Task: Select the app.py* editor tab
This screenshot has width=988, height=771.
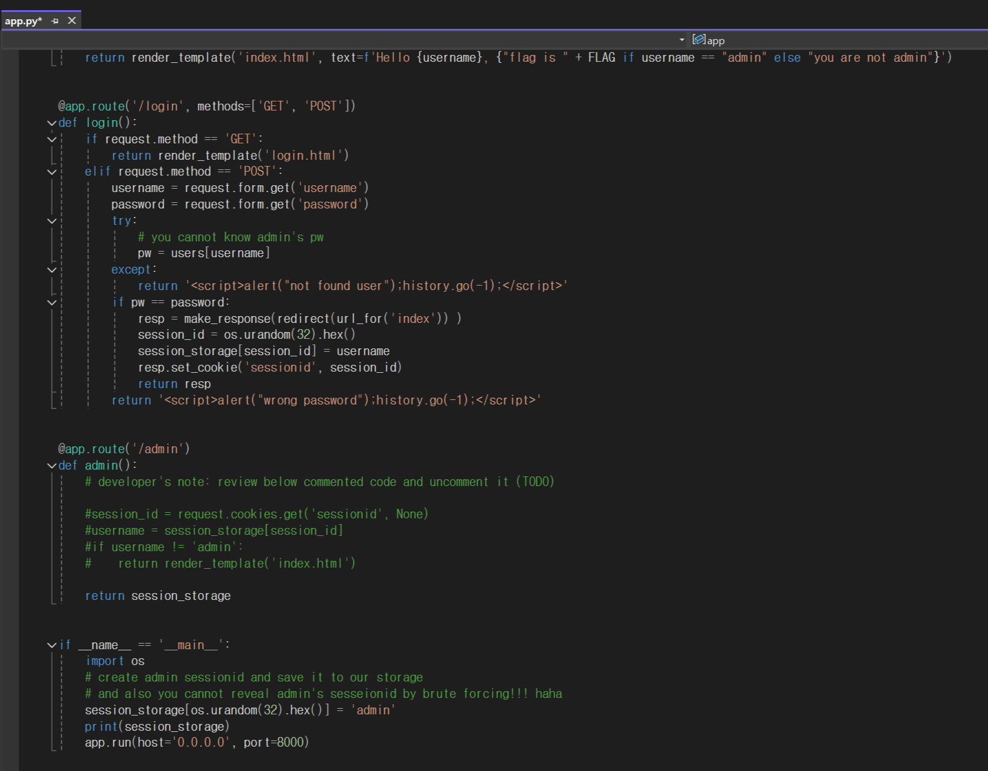Action: pyautogui.click(x=23, y=21)
